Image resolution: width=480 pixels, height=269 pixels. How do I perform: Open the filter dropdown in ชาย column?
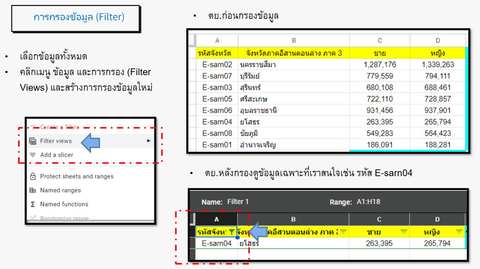click(404, 232)
